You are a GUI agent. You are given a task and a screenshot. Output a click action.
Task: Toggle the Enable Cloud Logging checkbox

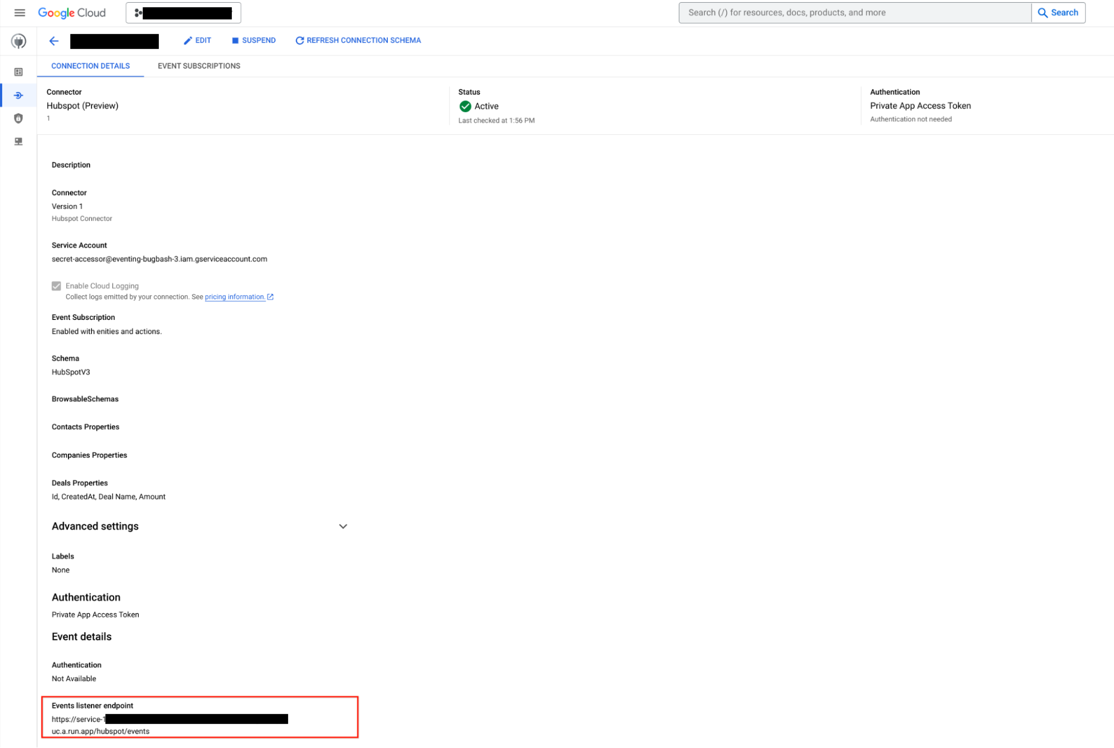coord(55,285)
